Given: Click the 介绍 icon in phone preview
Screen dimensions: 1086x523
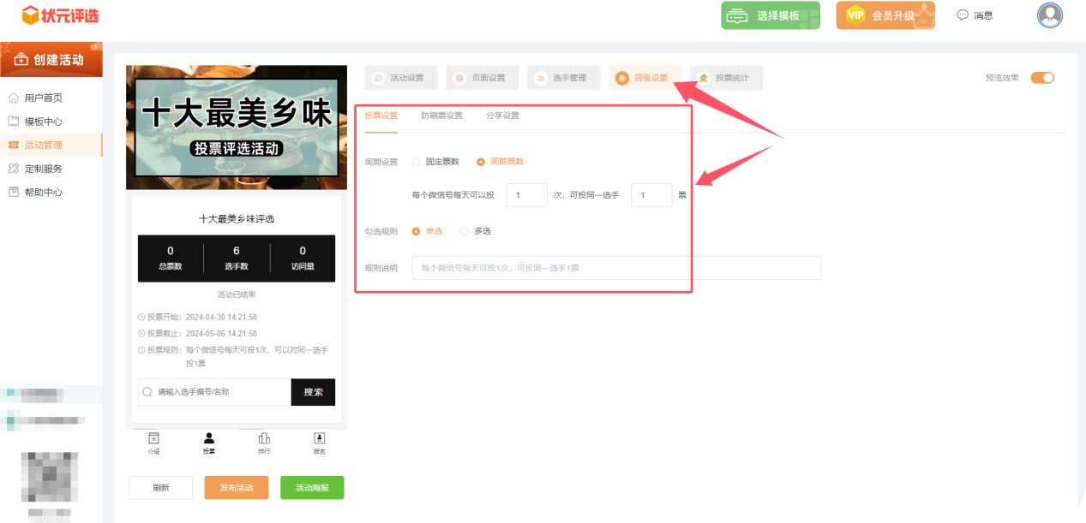Looking at the screenshot, I should coord(153,438).
